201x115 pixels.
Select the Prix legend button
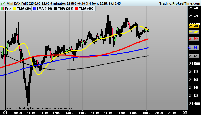point(6,9)
